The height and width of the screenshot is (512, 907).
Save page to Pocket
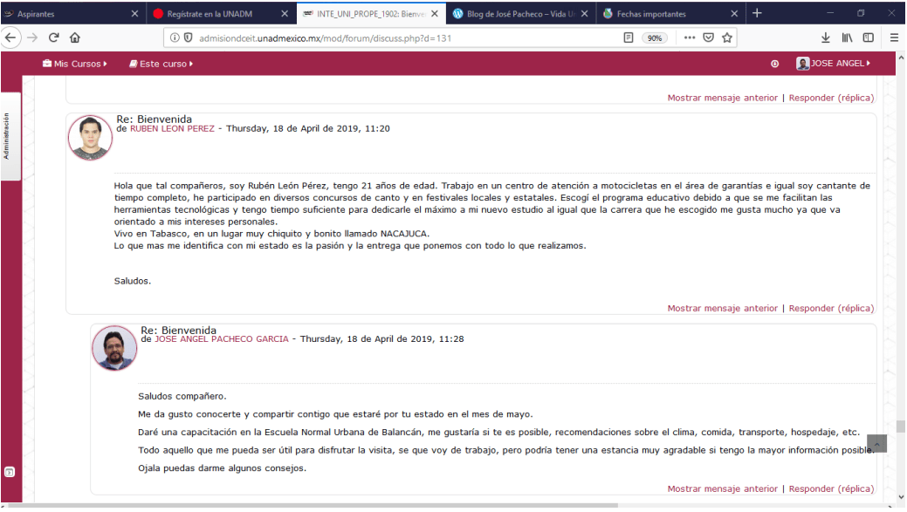[x=709, y=38]
